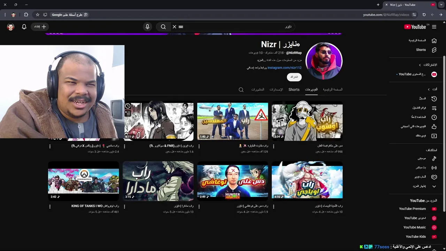Open the engineers rap airplane thumbnail
This screenshot has height=251, width=446.
point(232,121)
